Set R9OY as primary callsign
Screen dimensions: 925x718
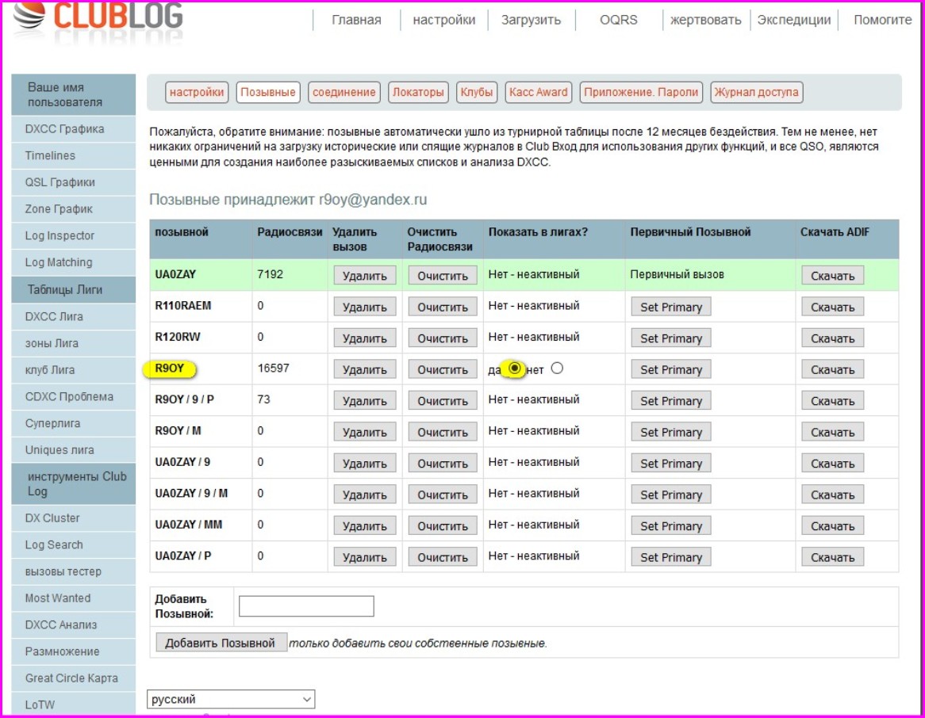[x=670, y=370]
